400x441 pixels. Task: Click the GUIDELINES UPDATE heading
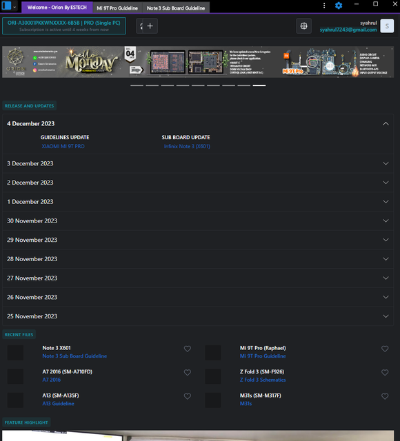click(65, 138)
